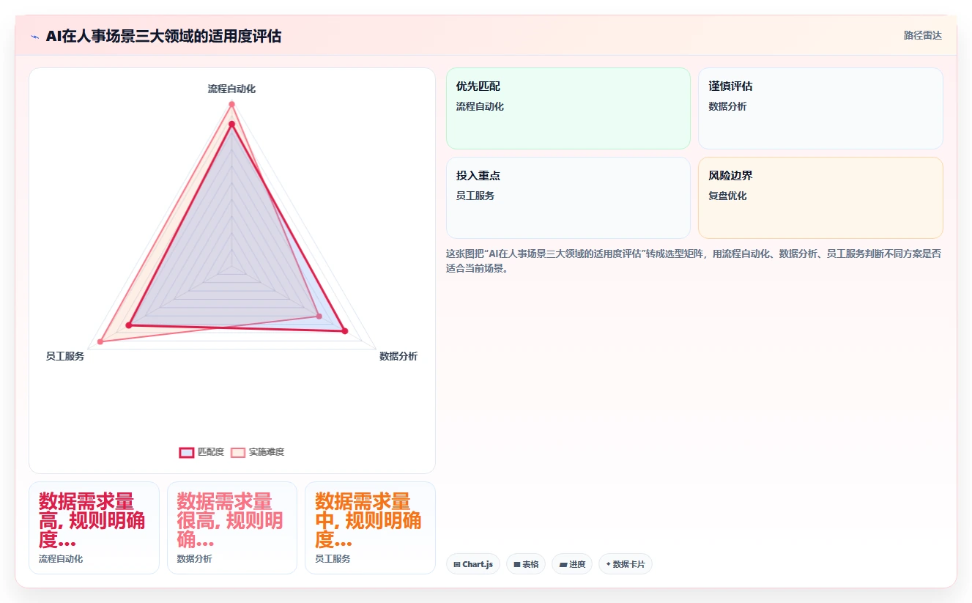The width and height of the screenshot is (972, 603).
Task: Click the 匹配度 point on 流程自动化 axis
Action: tap(231, 125)
